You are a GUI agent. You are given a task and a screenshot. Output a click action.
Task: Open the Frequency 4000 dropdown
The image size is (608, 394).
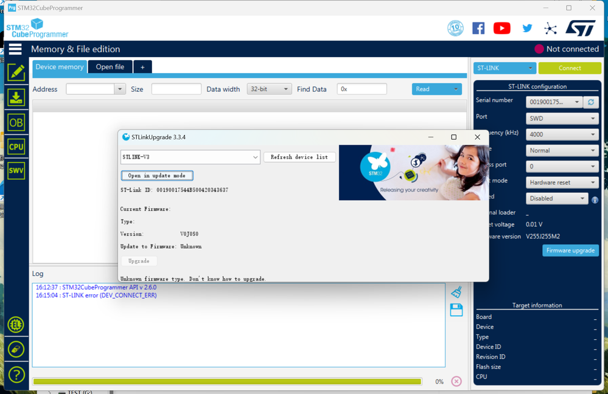point(562,134)
